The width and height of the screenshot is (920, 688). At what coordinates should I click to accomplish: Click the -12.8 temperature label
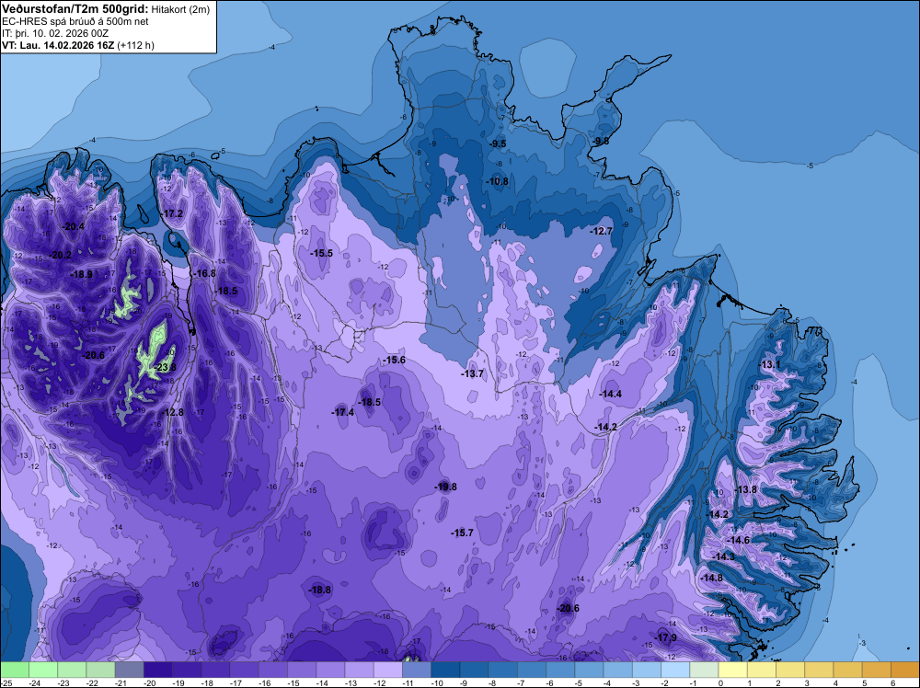[x=173, y=412]
